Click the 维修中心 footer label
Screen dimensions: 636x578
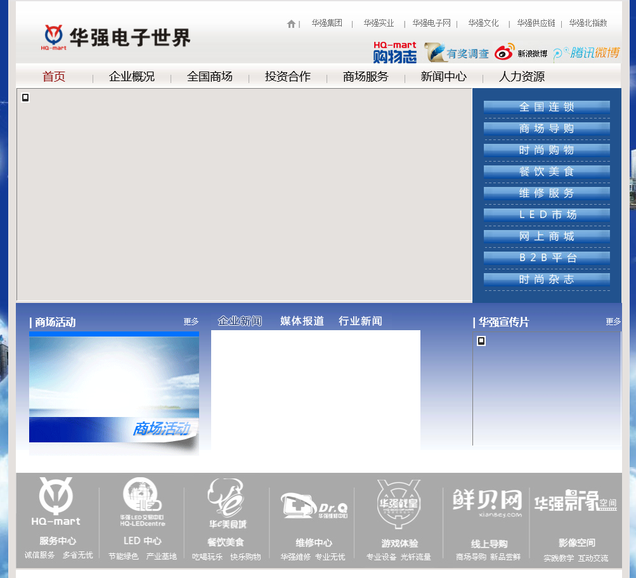pos(313,543)
